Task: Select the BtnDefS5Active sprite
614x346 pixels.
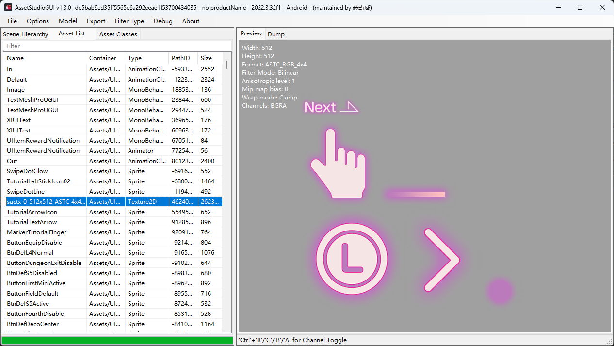Action: (x=114, y=304)
